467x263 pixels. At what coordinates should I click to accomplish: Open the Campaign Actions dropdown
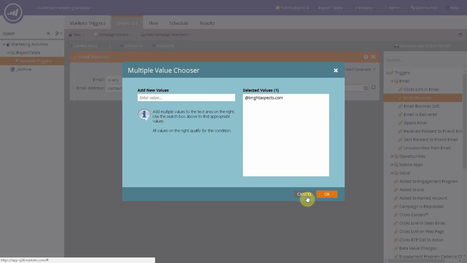click(113, 35)
